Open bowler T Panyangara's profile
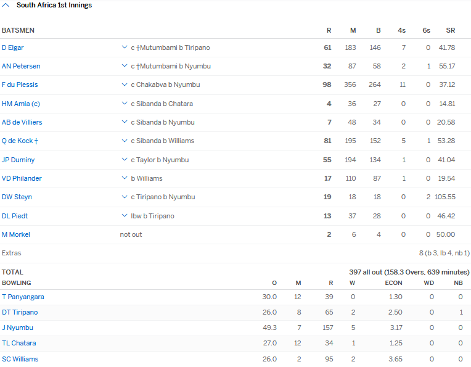Image resolution: width=471 pixels, height=367 pixels. click(x=23, y=297)
